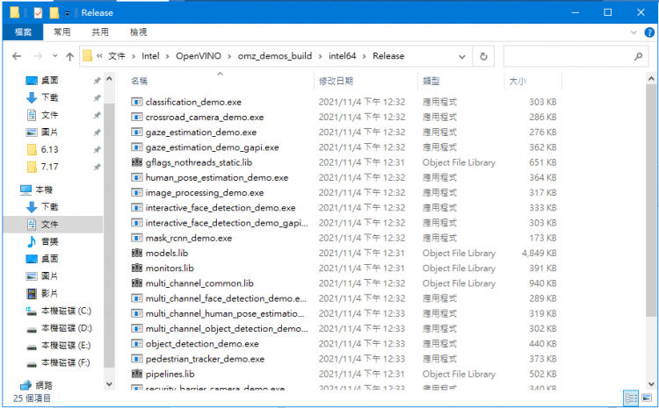Select the Downloads folder under Quick access
The height and width of the screenshot is (408, 659).
pyautogui.click(x=48, y=97)
